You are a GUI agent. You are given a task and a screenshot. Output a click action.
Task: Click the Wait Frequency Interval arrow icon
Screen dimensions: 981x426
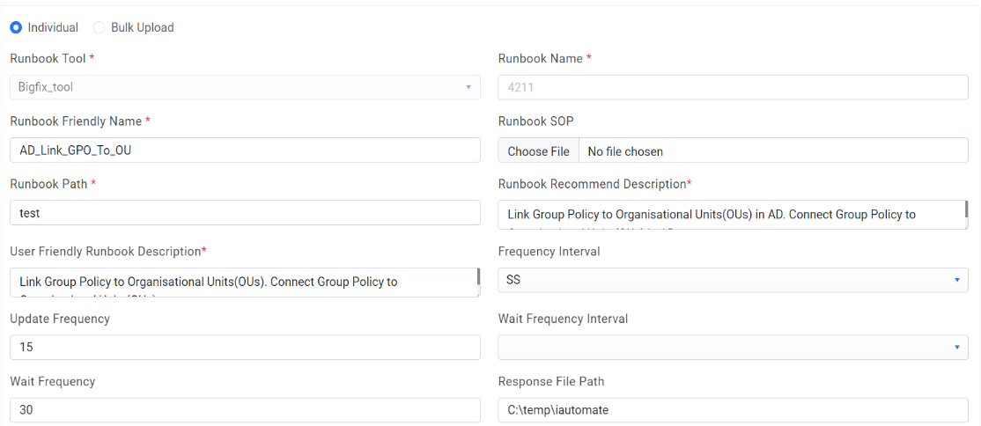(956, 347)
